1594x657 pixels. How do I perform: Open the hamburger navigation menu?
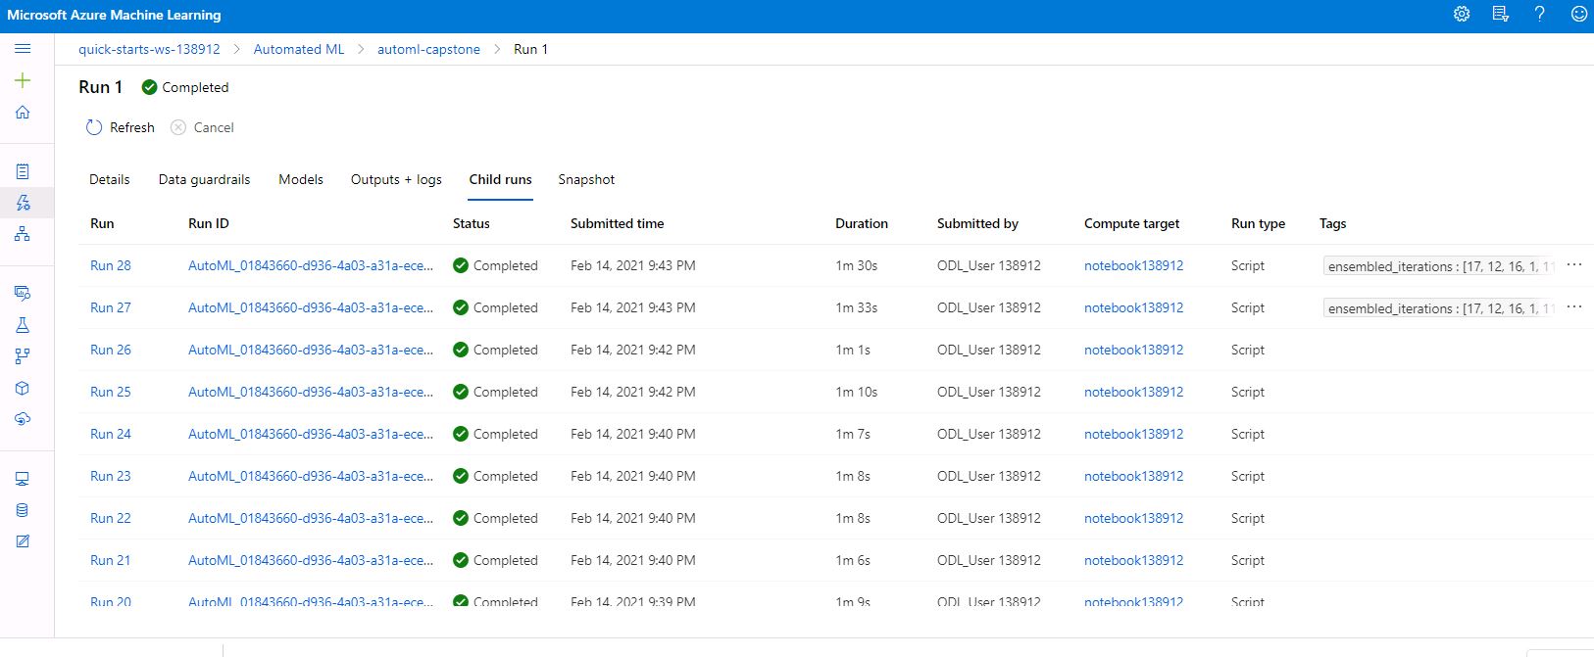pos(23,49)
